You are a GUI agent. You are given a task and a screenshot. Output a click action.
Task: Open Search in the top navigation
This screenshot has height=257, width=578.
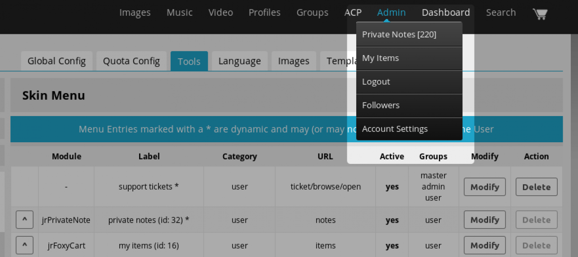501,13
